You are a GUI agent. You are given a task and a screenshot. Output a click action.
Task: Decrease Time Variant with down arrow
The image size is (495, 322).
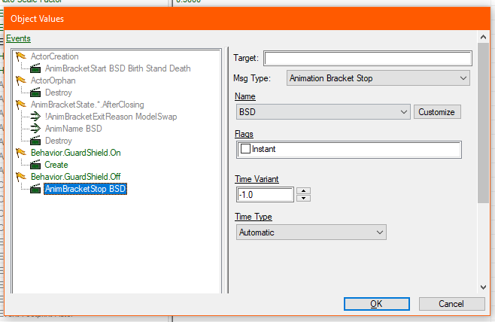tap(303, 199)
